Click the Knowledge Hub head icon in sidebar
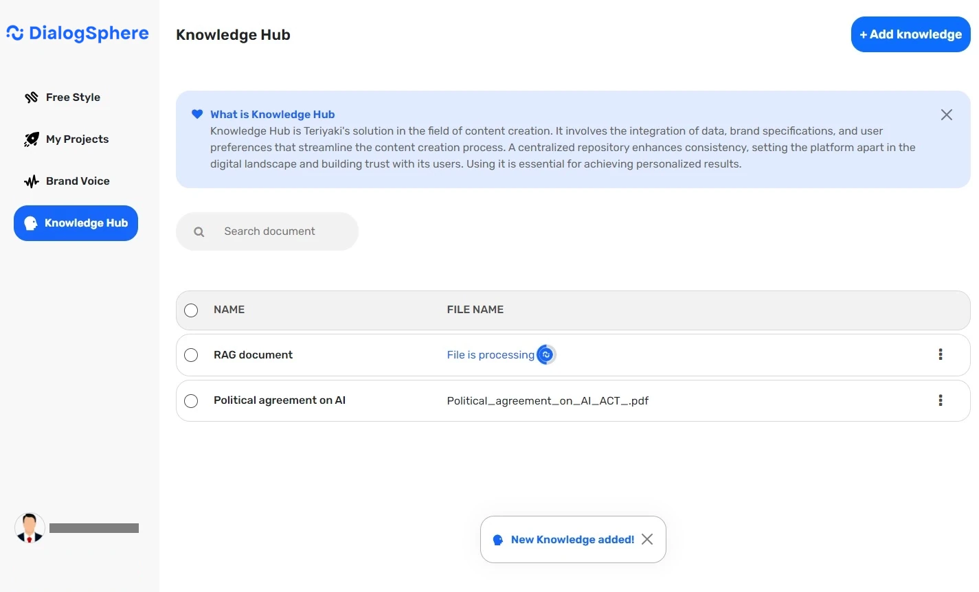979x592 pixels. click(32, 223)
